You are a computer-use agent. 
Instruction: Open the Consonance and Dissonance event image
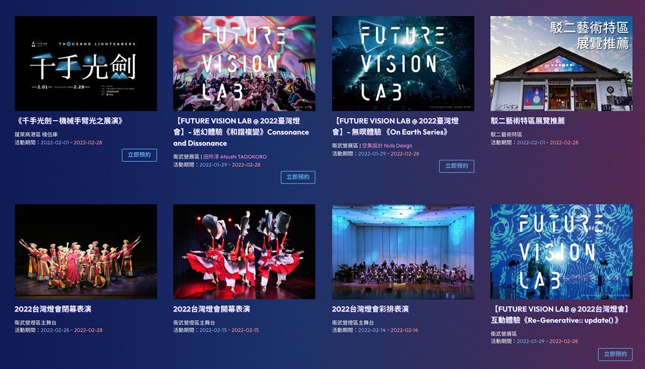point(244,63)
